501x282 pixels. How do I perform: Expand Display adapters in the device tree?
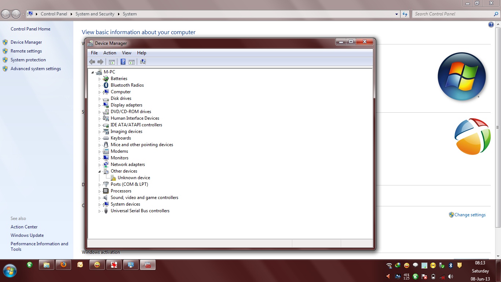pyautogui.click(x=99, y=105)
